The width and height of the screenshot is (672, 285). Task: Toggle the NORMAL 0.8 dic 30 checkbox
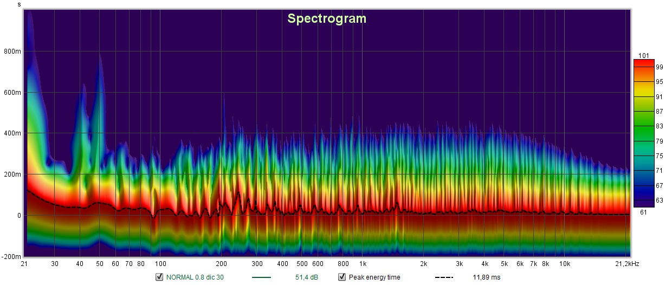pyautogui.click(x=159, y=277)
